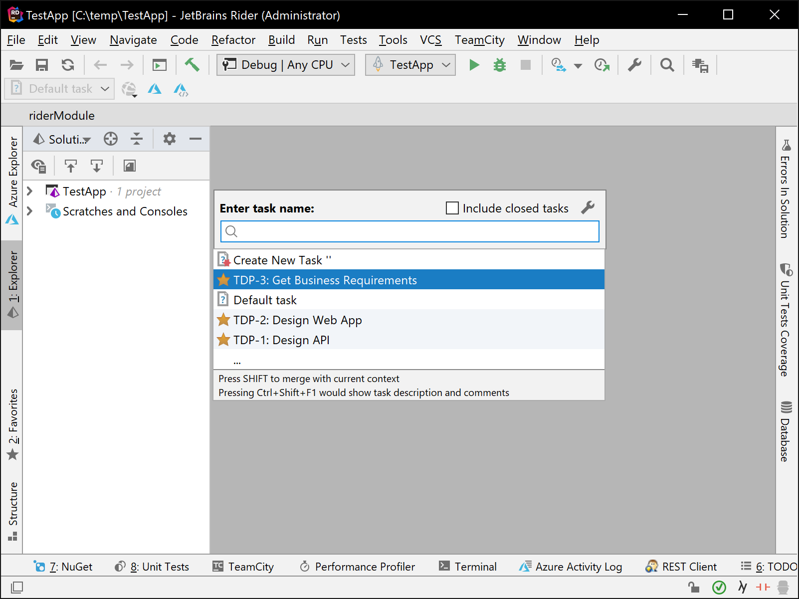The height and width of the screenshot is (599, 799).
Task: Open Solution panel gear options
Action: tap(170, 139)
